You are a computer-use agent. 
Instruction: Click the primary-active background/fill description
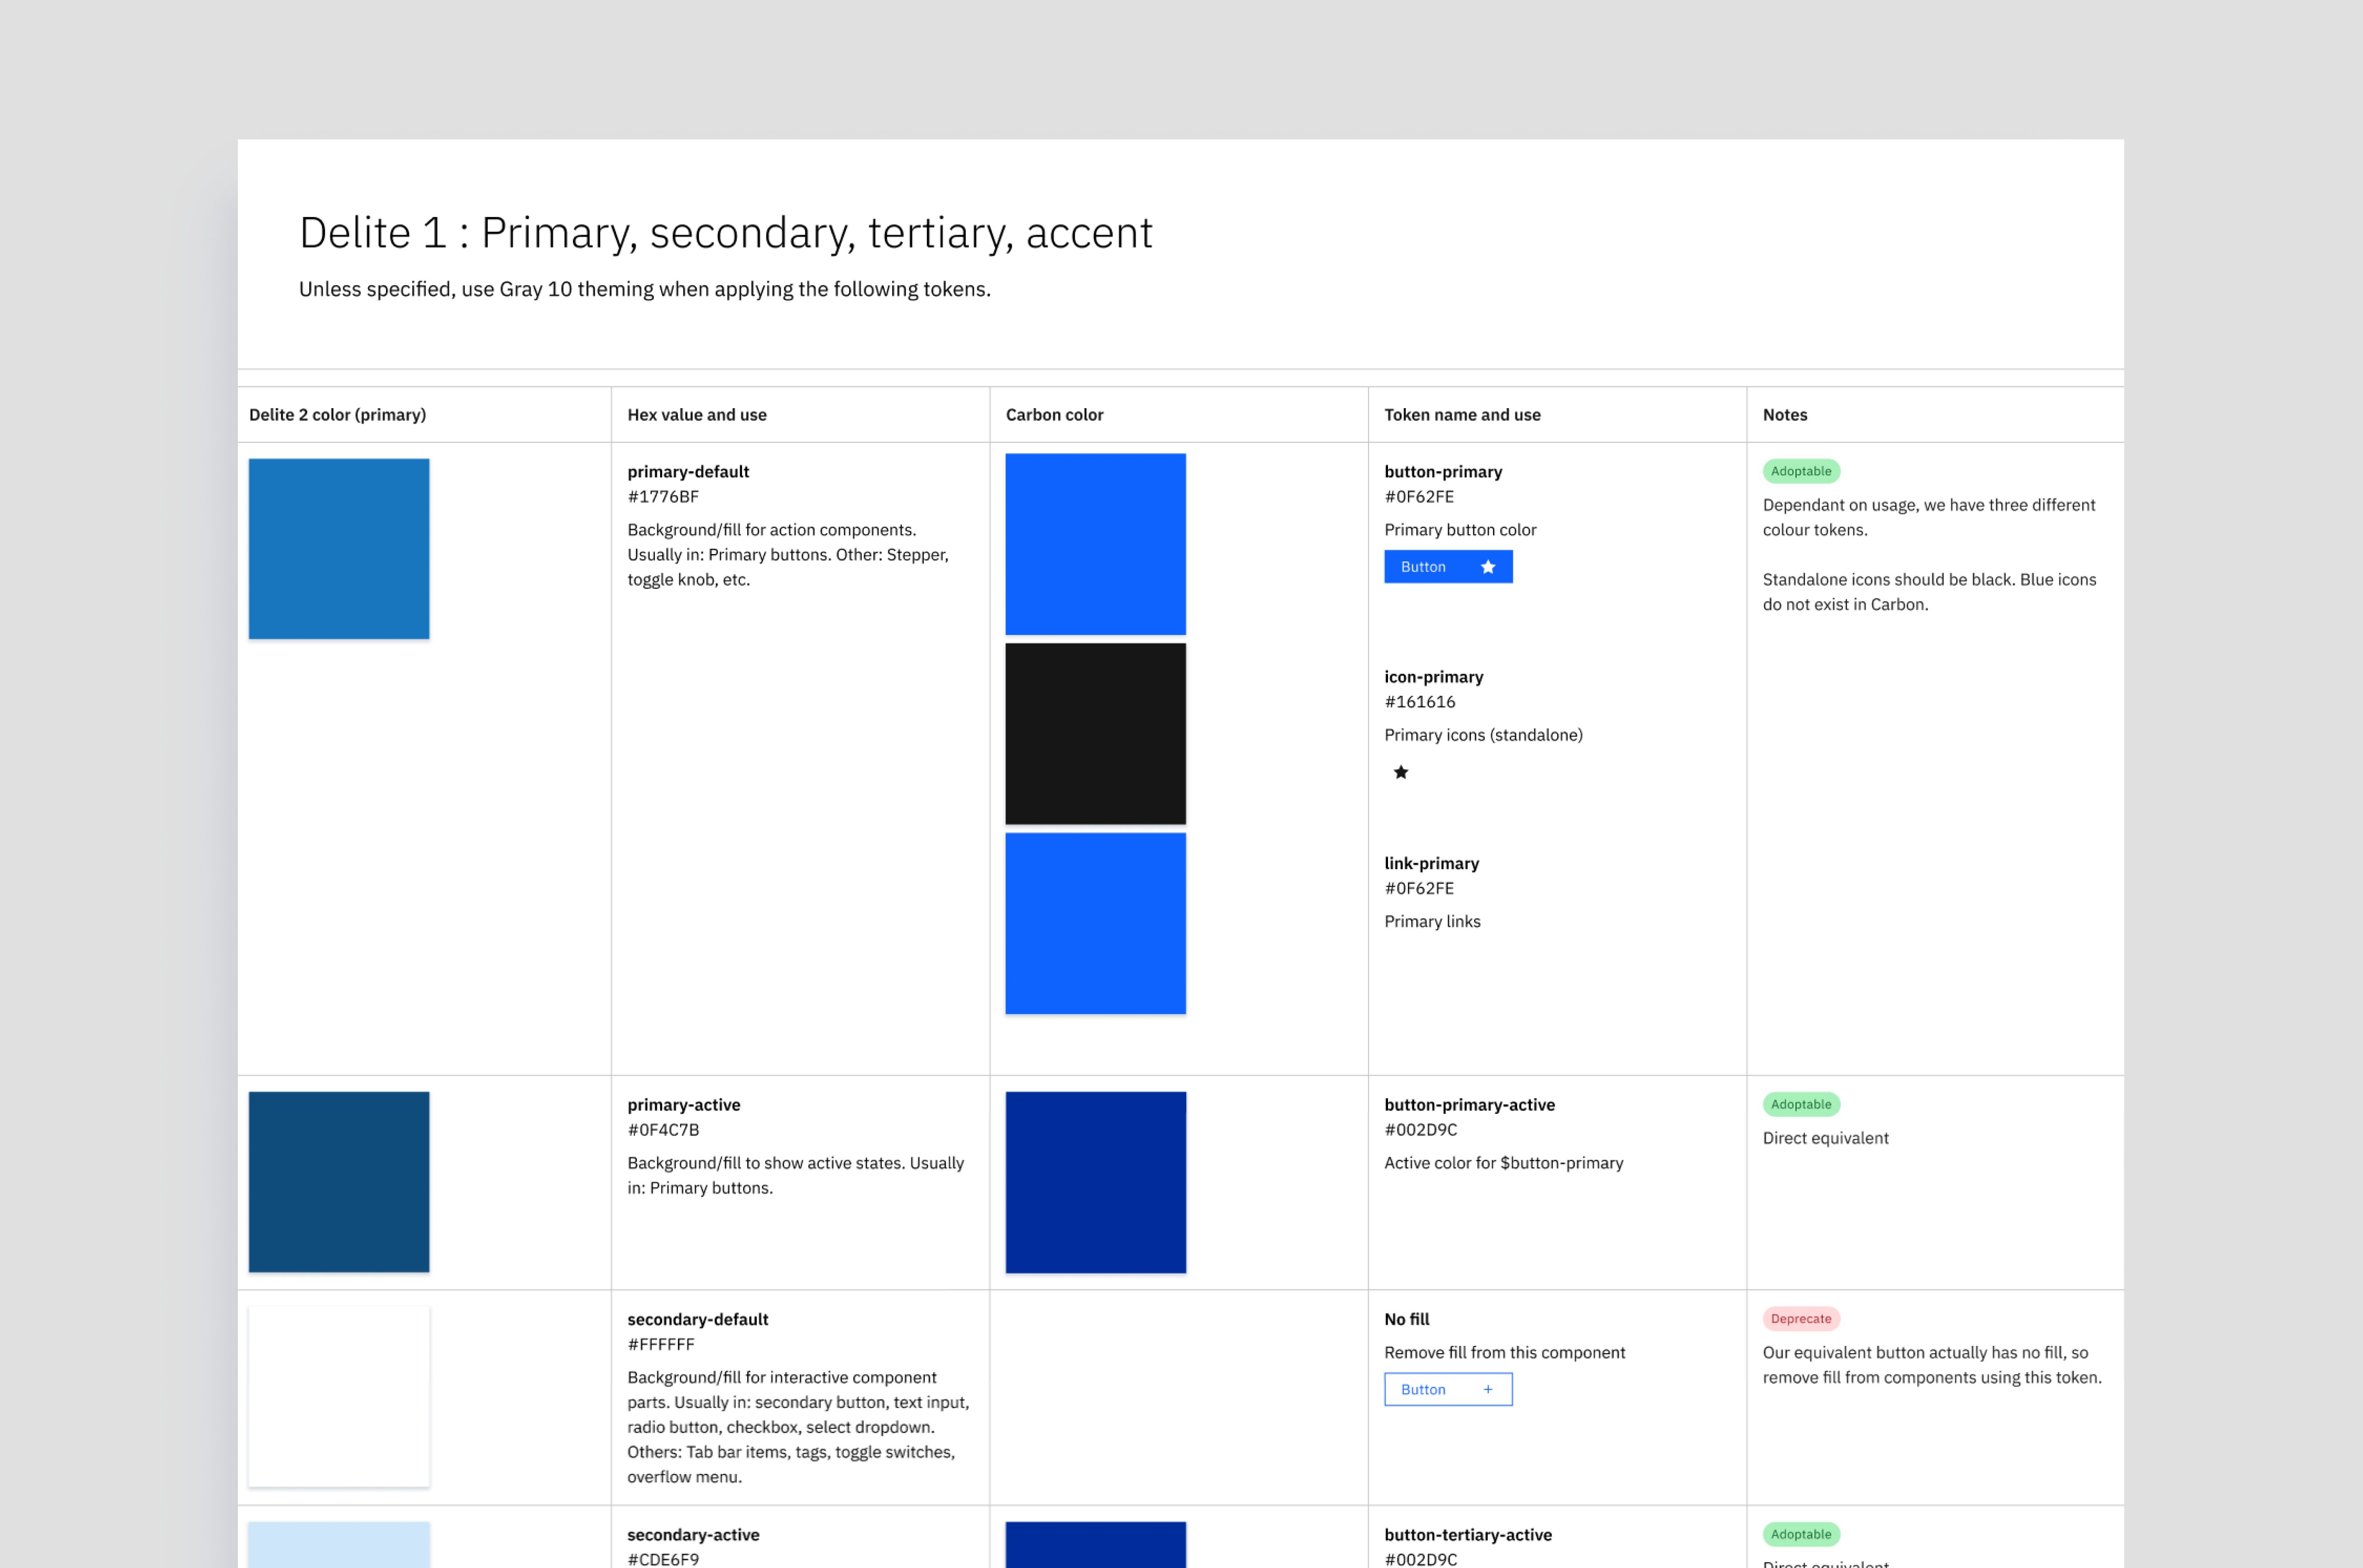[796, 1175]
